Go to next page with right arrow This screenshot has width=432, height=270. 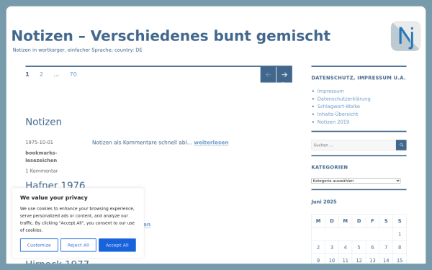284,74
